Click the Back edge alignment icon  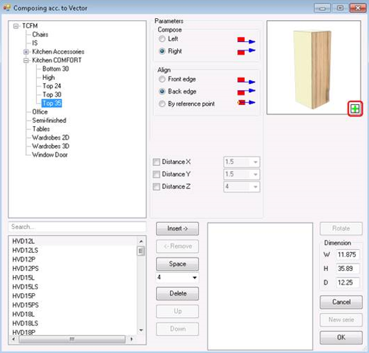pos(246,91)
